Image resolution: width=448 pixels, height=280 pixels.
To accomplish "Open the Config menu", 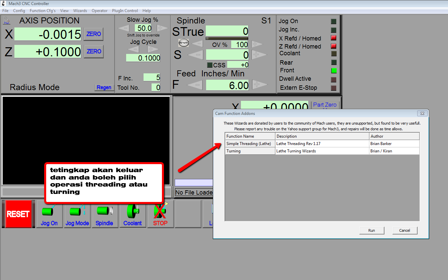I will pos(19,10).
